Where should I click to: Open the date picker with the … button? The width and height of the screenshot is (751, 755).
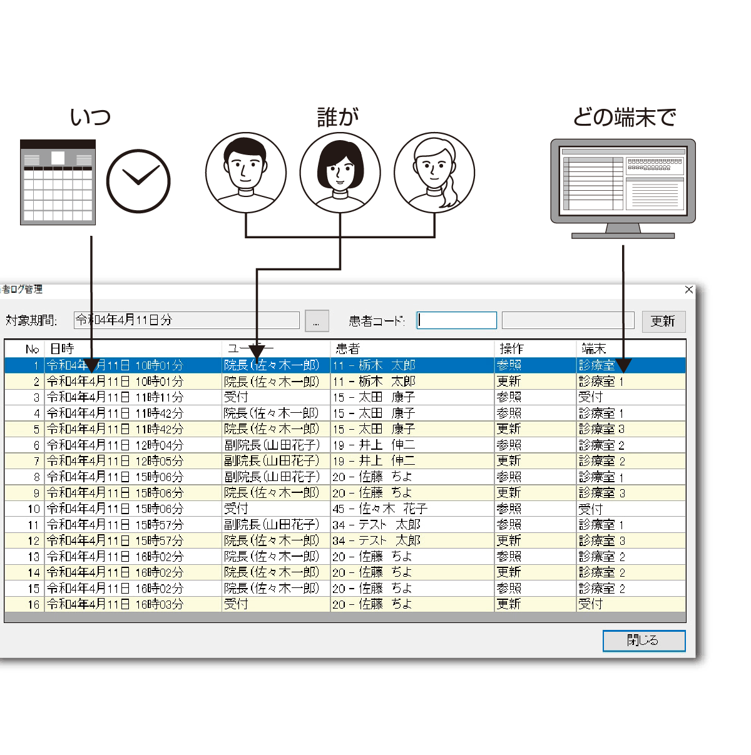(317, 322)
